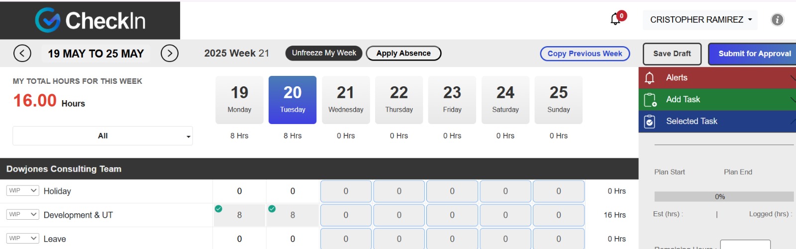Click the CheckIn logo
796x249 pixels.
pos(90,20)
